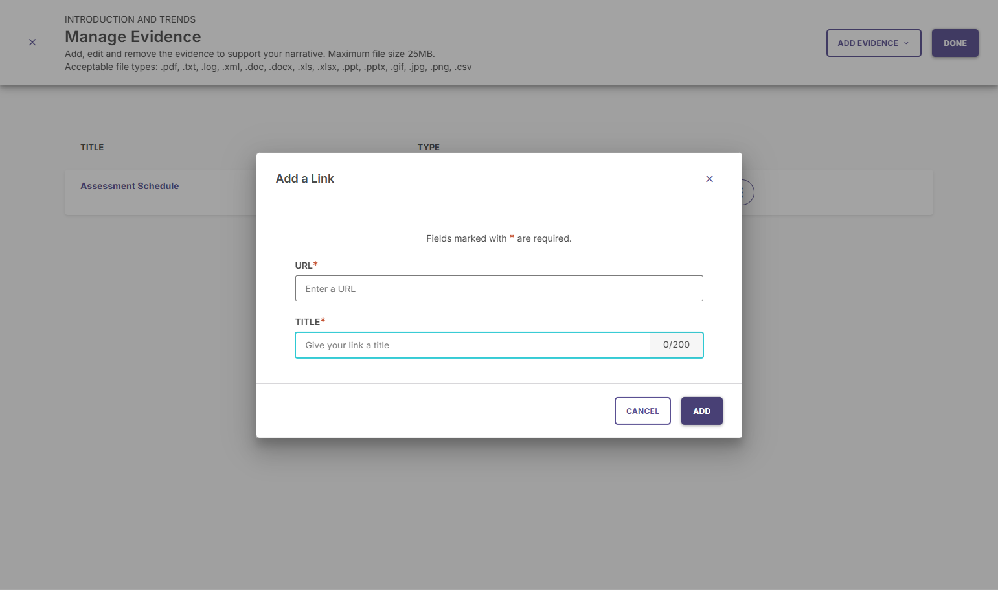998x590 pixels.
Task: Click the Done button
Action: click(x=955, y=43)
